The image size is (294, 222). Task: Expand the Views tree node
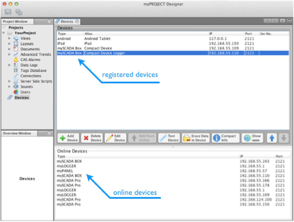click(9, 38)
